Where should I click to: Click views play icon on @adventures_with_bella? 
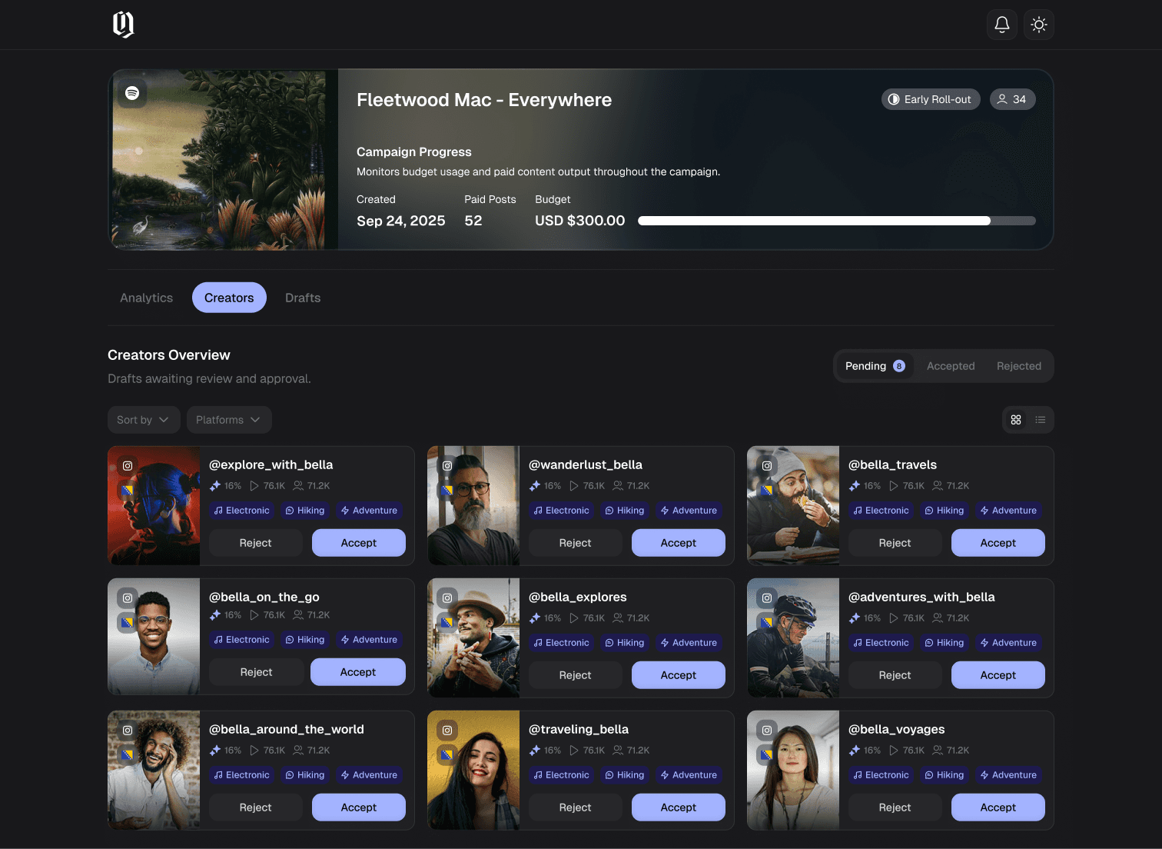coord(894,618)
